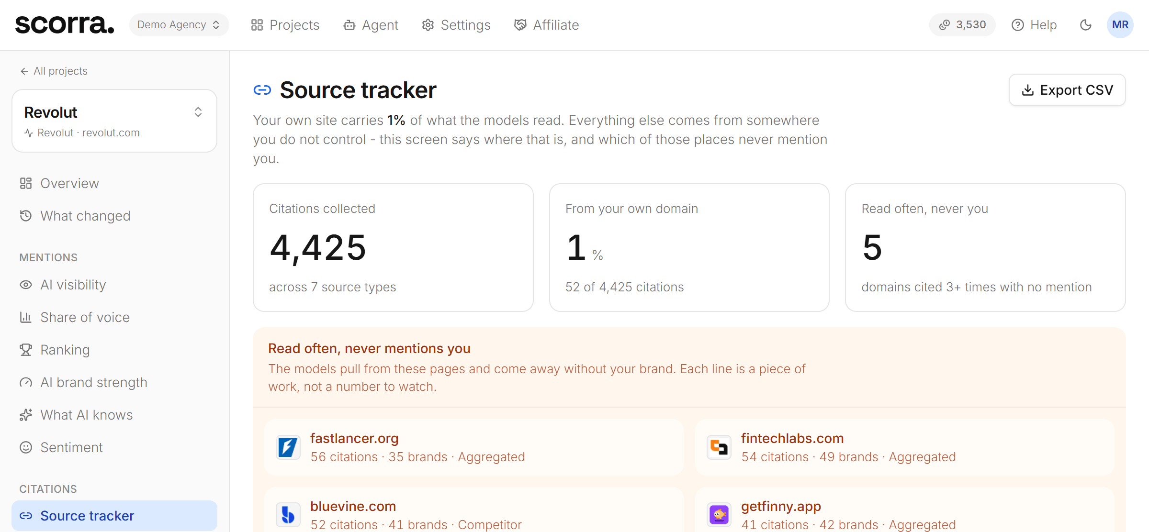Click the Affiliate handshake icon
This screenshot has width=1149, height=532.
pyautogui.click(x=520, y=25)
